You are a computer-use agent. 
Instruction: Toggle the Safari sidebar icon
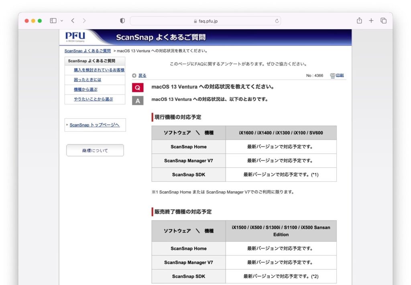click(53, 20)
